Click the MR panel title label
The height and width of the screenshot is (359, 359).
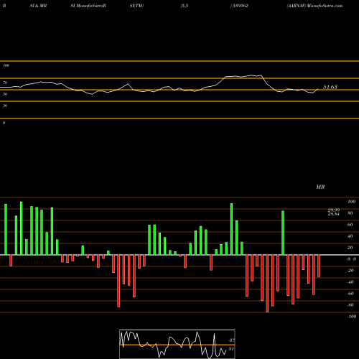[320, 187]
